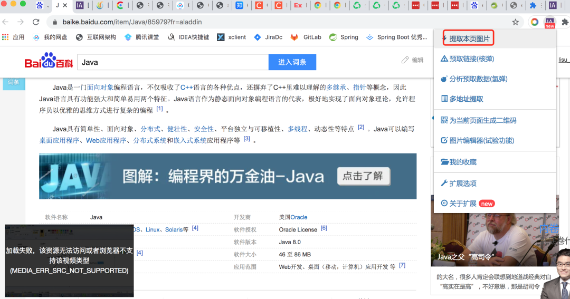Click the Linux platform link
This screenshot has height=299, width=570.
(153, 229)
